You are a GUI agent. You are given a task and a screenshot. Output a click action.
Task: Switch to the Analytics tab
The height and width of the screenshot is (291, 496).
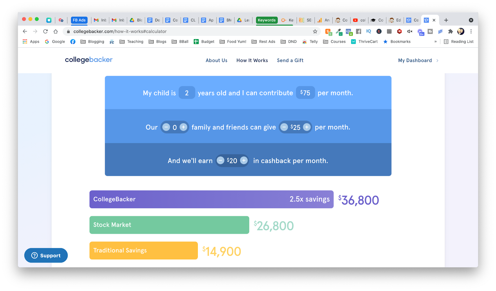323,20
